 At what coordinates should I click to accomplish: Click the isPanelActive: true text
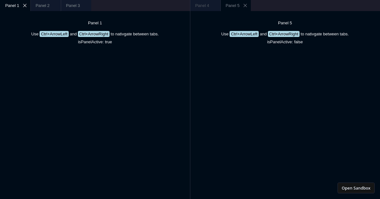coord(95,42)
